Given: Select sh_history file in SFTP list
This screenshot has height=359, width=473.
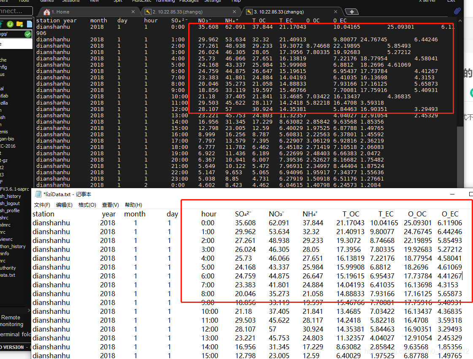Looking at the screenshot, I should tap(11, 196).
